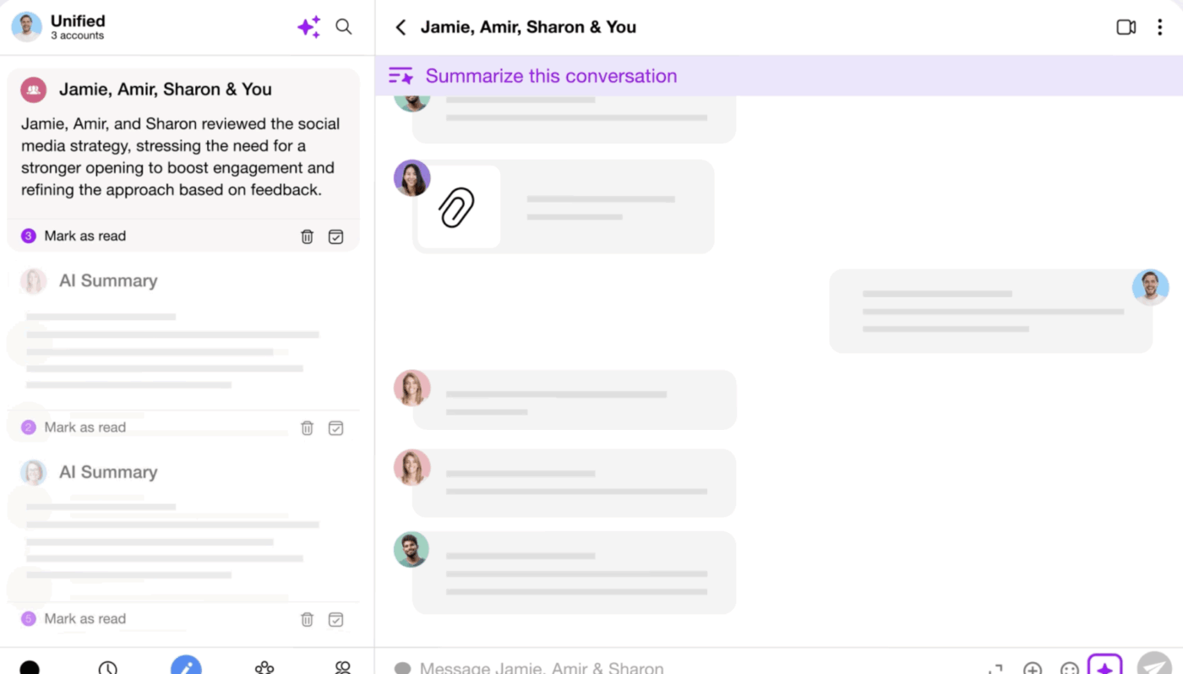Click the summarize icon in the purple banner
Image resolution: width=1183 pixels, height=674 pixels.
pos(401,76)
